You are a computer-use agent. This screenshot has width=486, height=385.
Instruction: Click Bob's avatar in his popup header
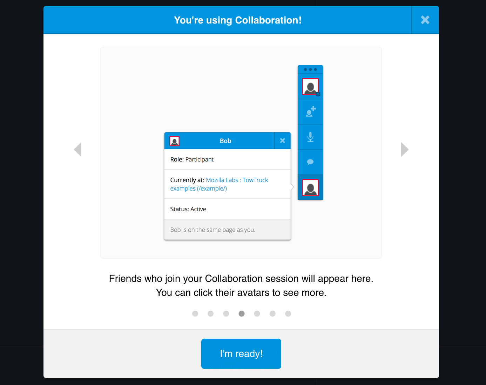pyautogui.click(x=175, y=141)
